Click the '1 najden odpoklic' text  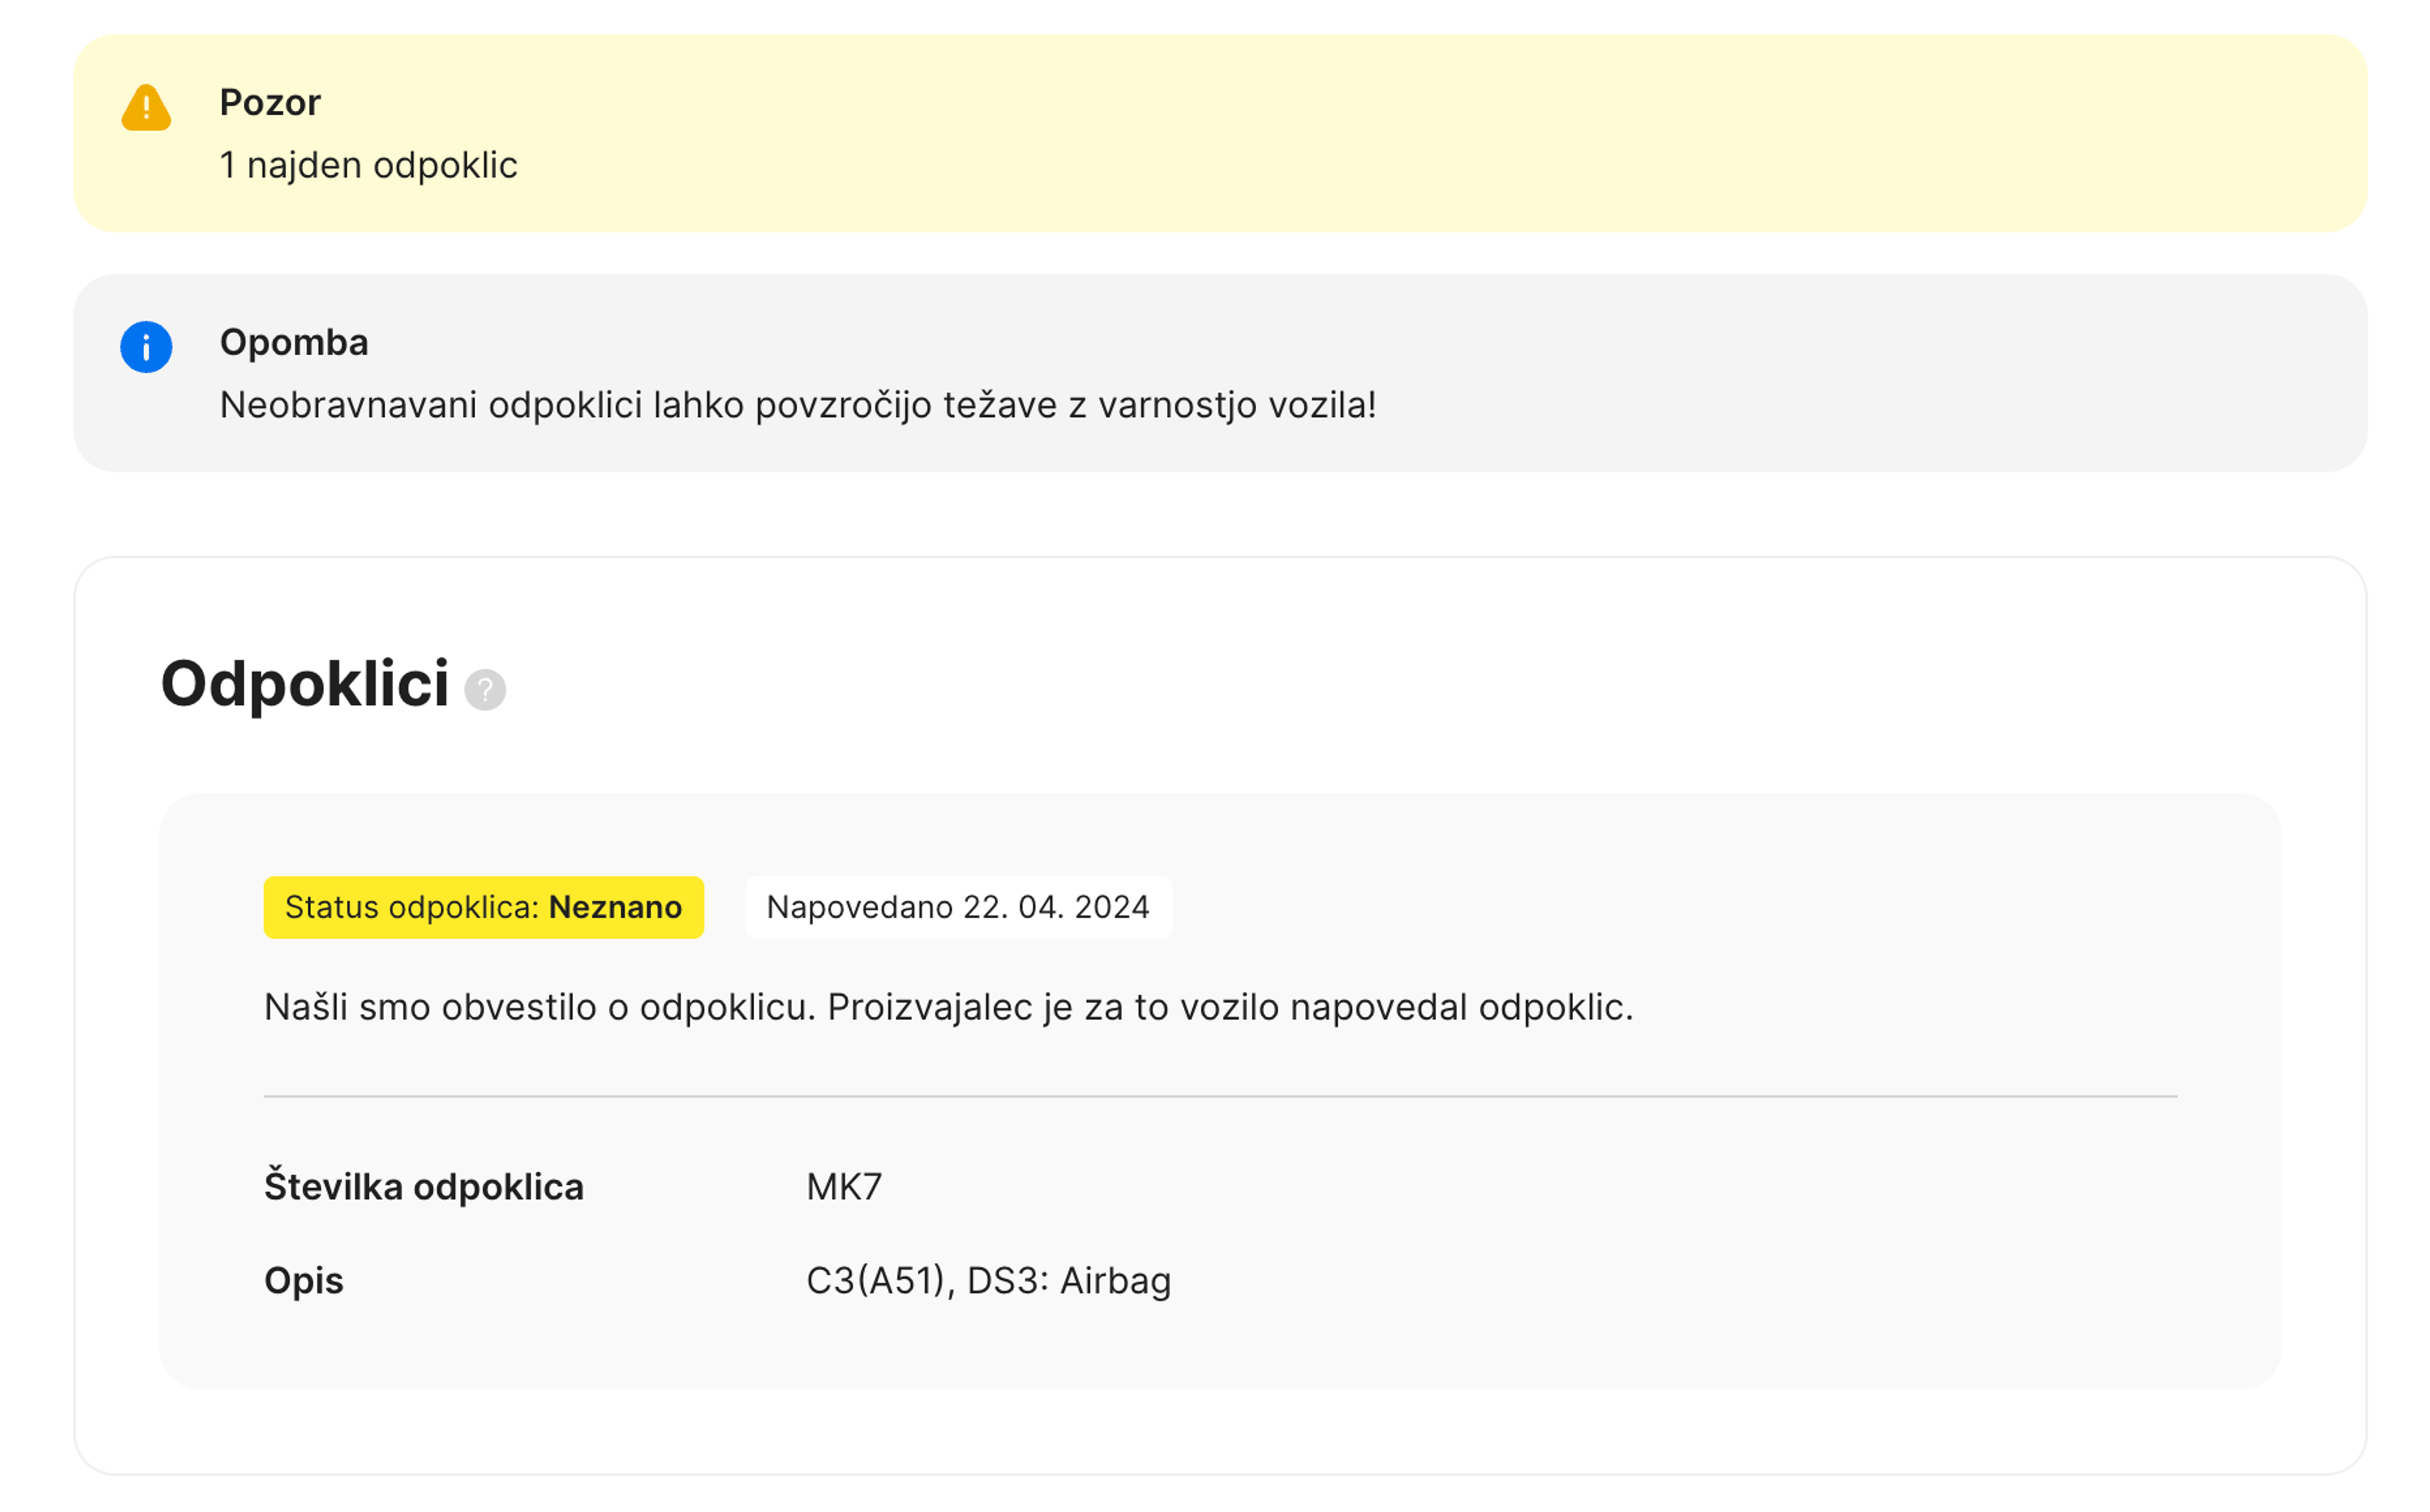pos(368,165)
